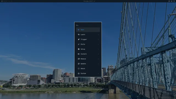The image size is (176, 99).
Task: Click the Remove icon in menu
Action: tap(79, 59)
